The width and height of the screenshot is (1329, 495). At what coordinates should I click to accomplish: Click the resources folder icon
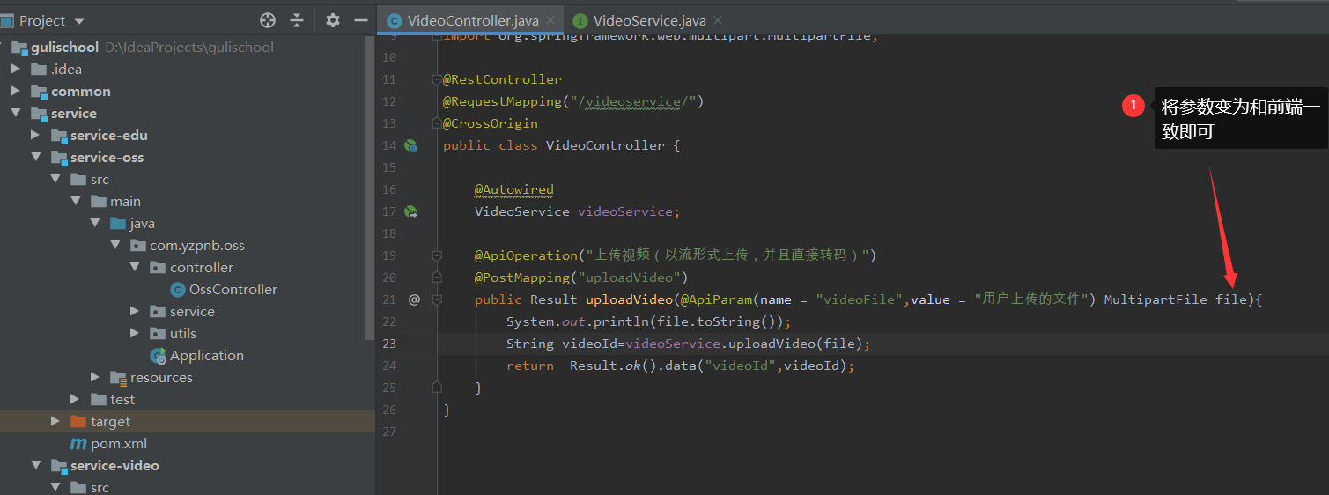pos(119,377)
